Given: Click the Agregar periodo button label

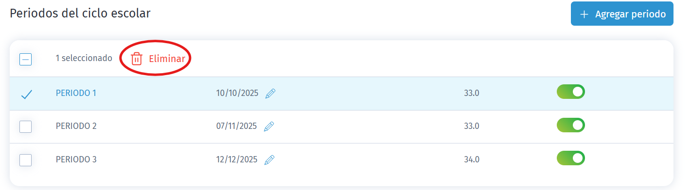Looking at the screenshot, I should pos(630,14).
